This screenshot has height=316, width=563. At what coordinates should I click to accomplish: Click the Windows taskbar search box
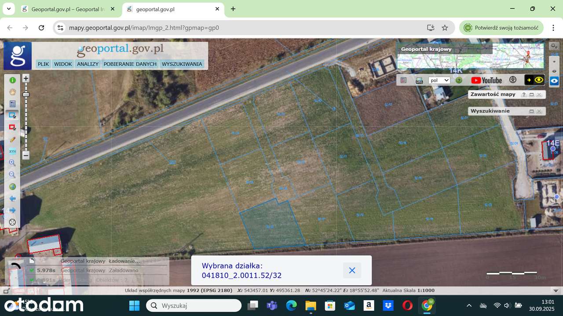[194, 305]
